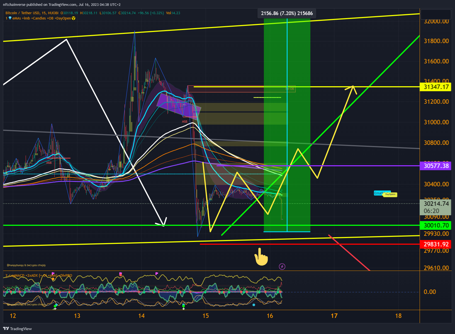
Task: Select the yellow DayOpenn label
Action: 390,194
